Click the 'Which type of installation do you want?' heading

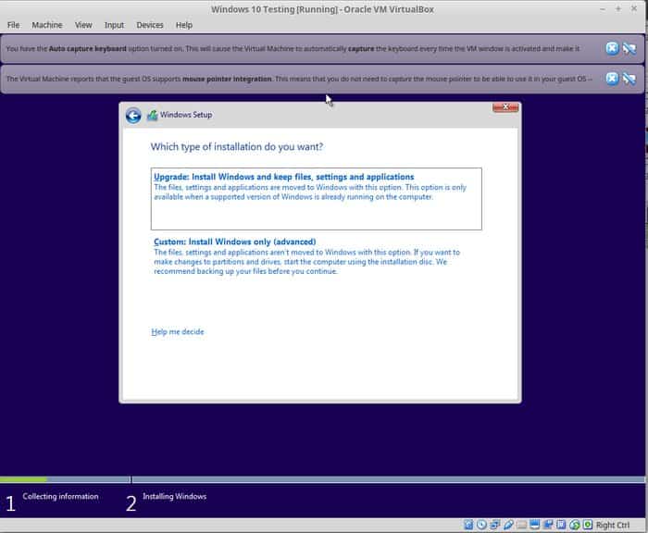[x=237, y=147]
